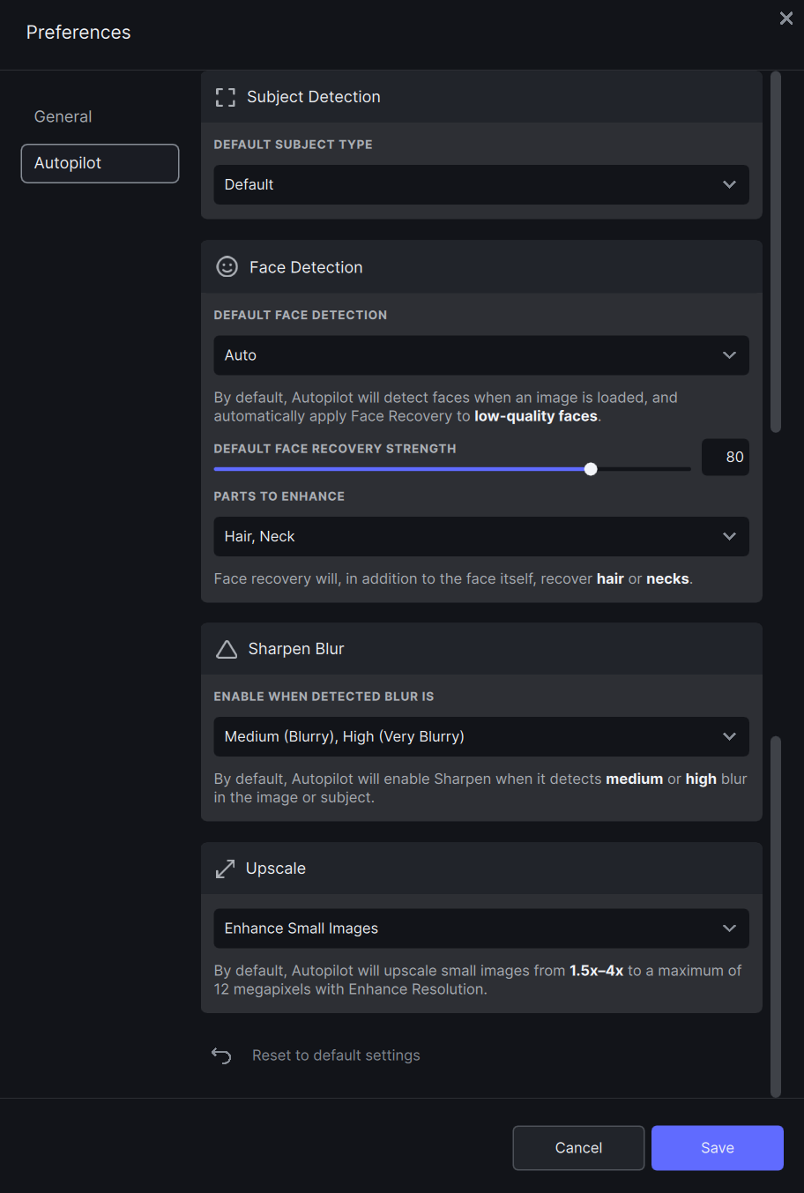Click the Face Detection smiley icon
Image resolution: width=804 pixels, height=1193 pixels.
(x=227, y=267)
